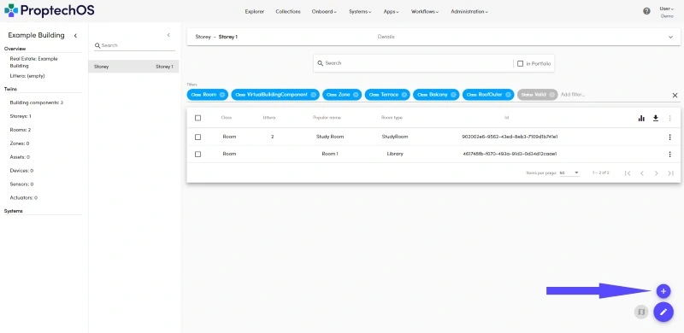Open more options for Room 1 row
Viewport: 684px width, 333px height.
click(x=670, y=154)
